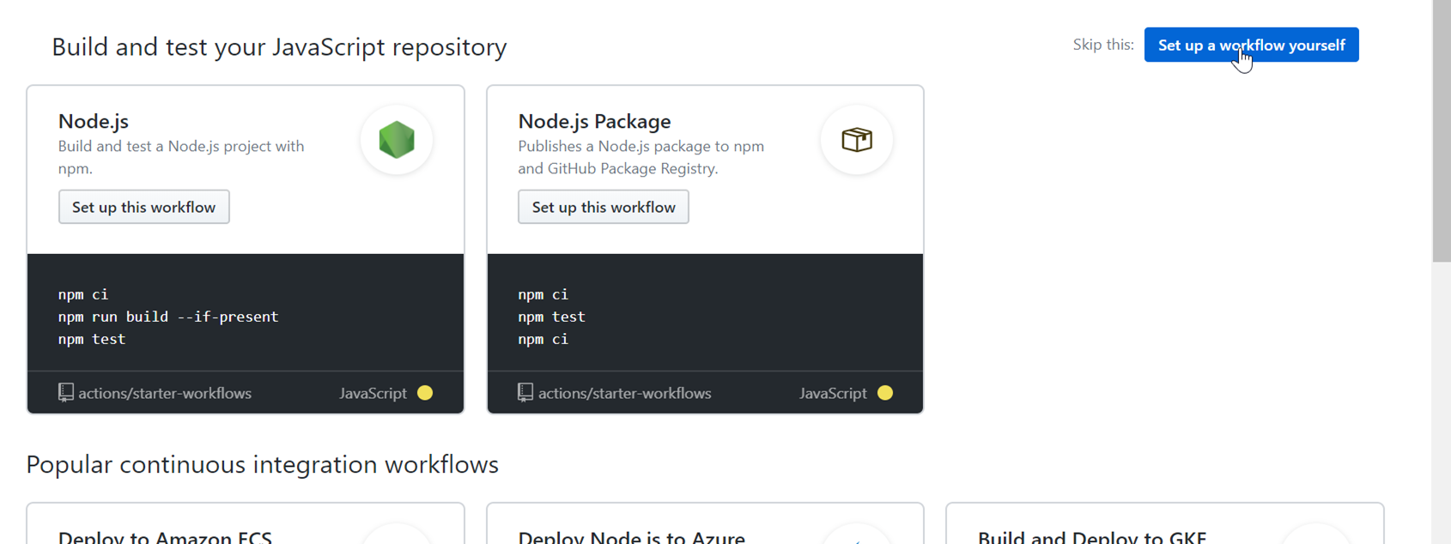Click the 'Build and Deploy to GKE' card title
This screenshot has width=1451, height=544.
pos(1092,537)
